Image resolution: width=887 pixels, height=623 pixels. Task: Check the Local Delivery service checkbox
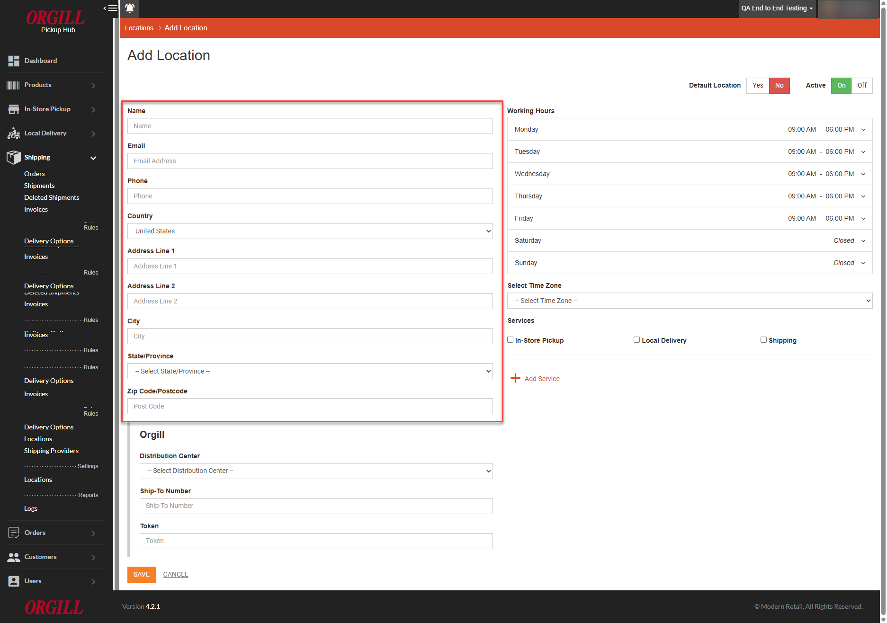point(637,340)
